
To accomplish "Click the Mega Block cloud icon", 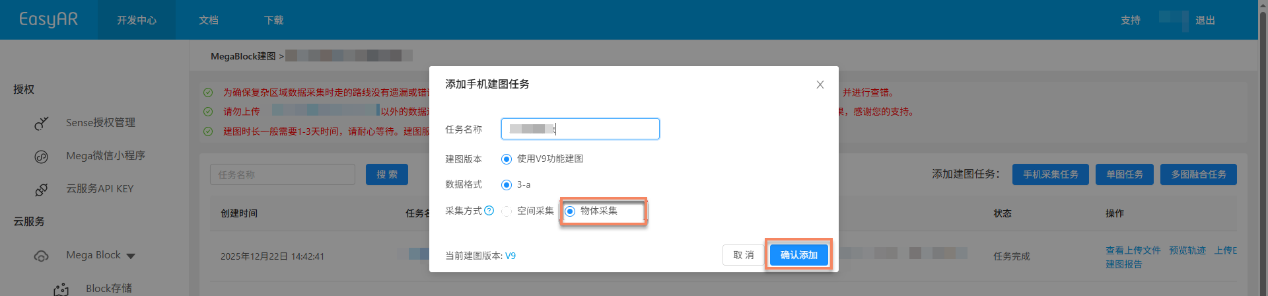I will click(42, 256).
